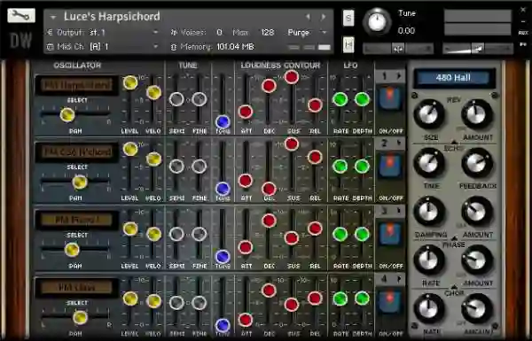Adjust the reverb SIZE knob
Image resolution: width=532 pixels, height=341 pixels.
(x=429, y=114)
